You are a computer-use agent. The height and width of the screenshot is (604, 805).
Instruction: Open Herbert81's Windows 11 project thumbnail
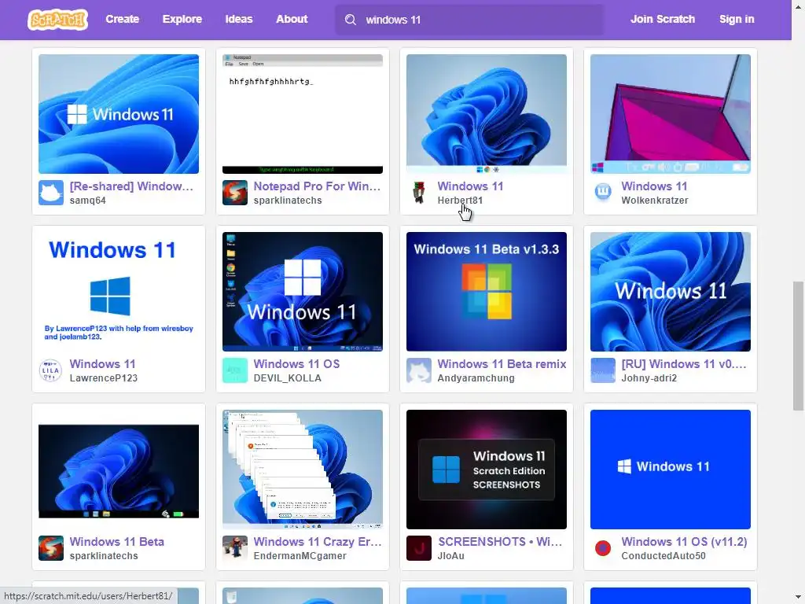click(487, 114)
